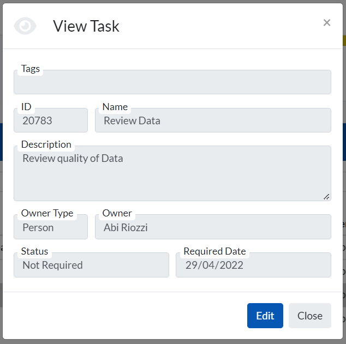Click the Status label text
The height and width of the screenshot is (344, 346).
34,251
